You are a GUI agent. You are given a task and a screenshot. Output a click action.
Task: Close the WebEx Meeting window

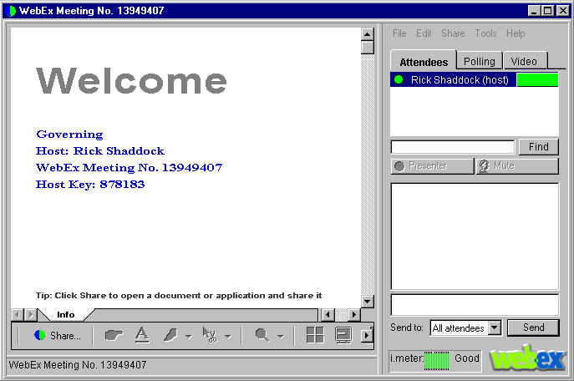click(x=562, y=11)
